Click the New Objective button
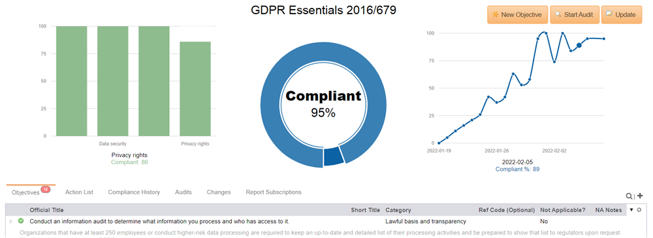Viewport: 653px width, 238px height. tap(517, 14)
